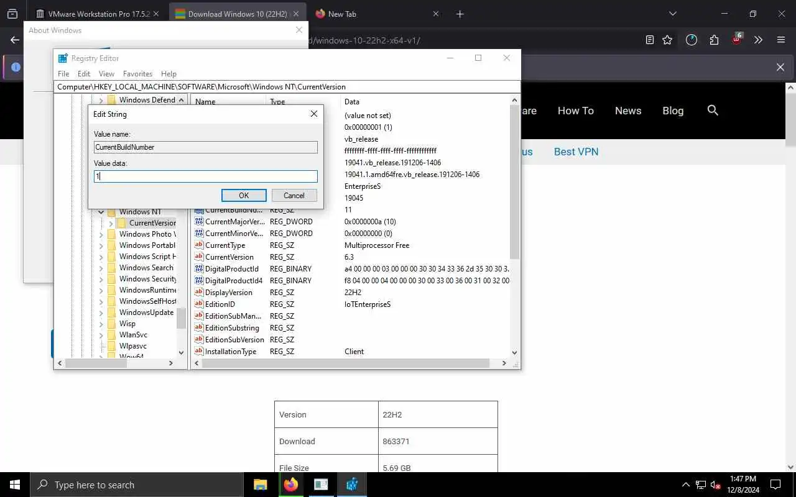This screenshot has height=497, width=796.
Task: Open the How To website nav link
Action: point(575,111)
